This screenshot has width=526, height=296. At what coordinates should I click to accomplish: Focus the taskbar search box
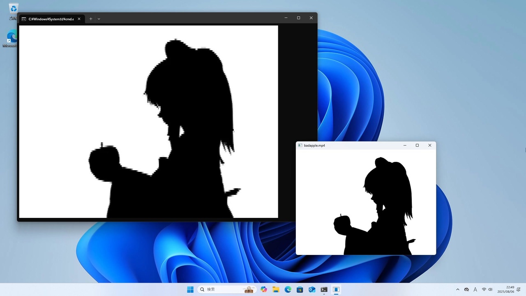227,289
